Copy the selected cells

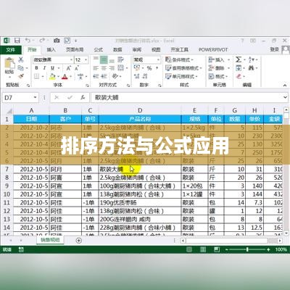[x=21, y=68]
